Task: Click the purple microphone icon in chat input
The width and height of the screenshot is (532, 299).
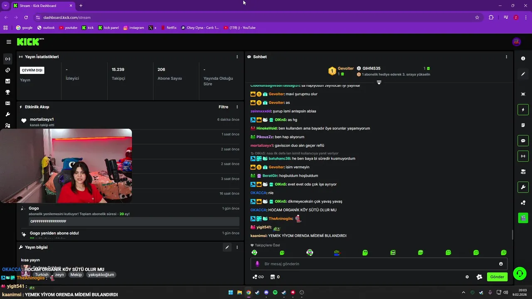Action: pos(257,264)
